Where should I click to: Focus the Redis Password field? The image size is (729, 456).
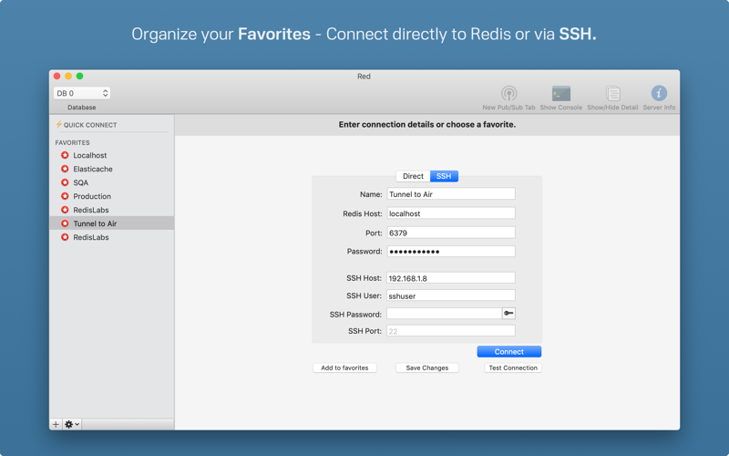point(451,252)
